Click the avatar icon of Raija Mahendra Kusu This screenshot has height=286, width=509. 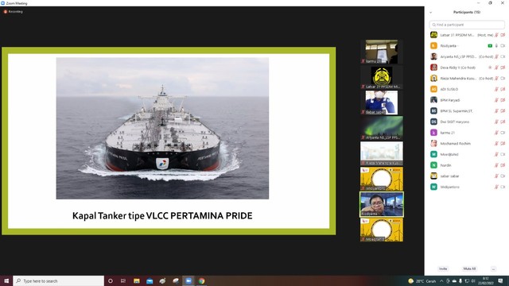(433, 78)
